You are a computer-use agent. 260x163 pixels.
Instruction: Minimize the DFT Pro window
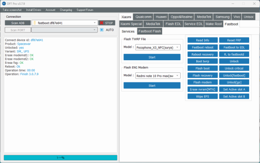pyautogui.click(x=233, y=3)
